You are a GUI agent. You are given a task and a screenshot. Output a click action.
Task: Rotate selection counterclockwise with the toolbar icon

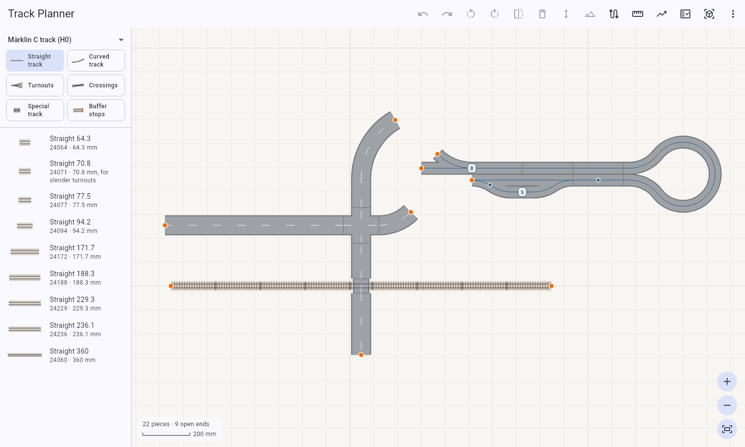point(471,14)
